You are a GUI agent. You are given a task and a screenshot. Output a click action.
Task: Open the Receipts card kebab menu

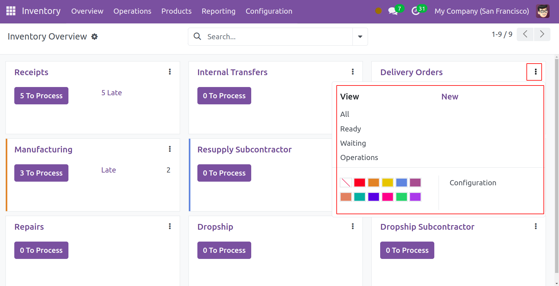click(170, 72)
